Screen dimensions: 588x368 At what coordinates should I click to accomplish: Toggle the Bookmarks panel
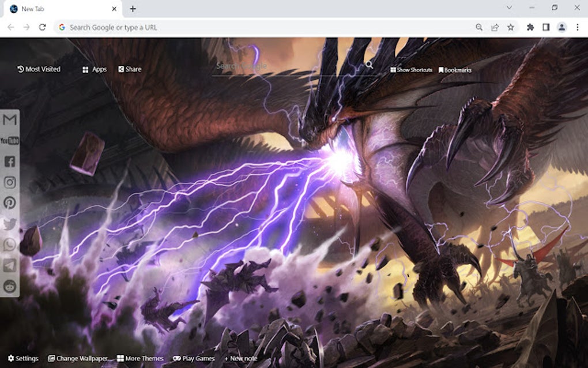455,69
